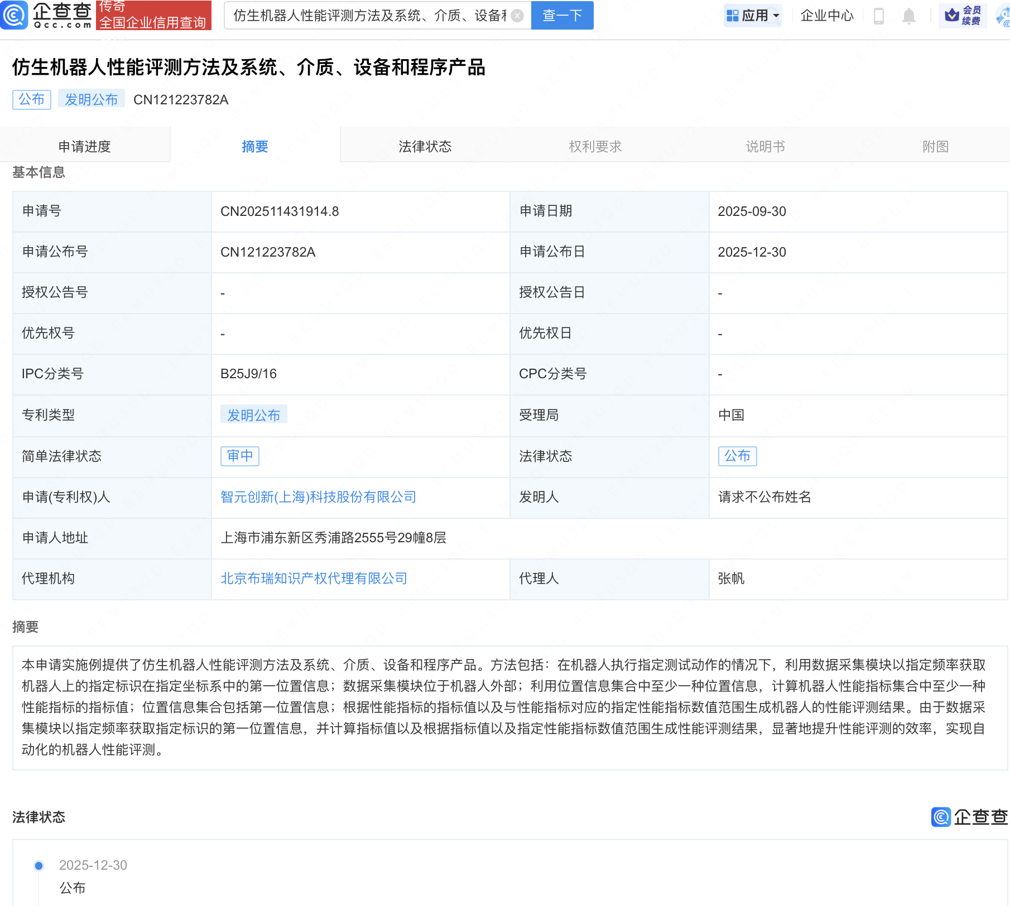Switch to the 申请进度 tab
The width and height of the screenshot is (1010, 906).
[x=85, y=146]
